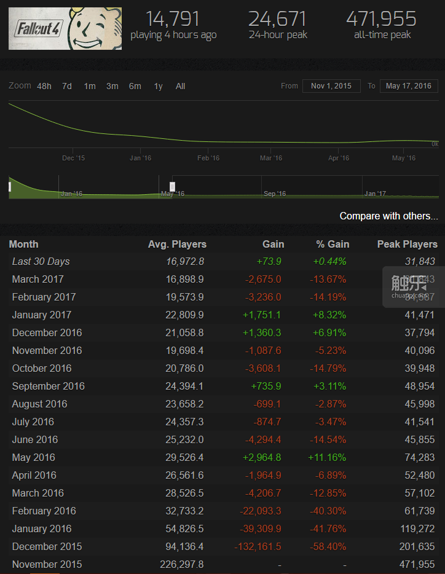Click the November 2015 row label
This screenshot has height=574, width=445.
[47, 564]
